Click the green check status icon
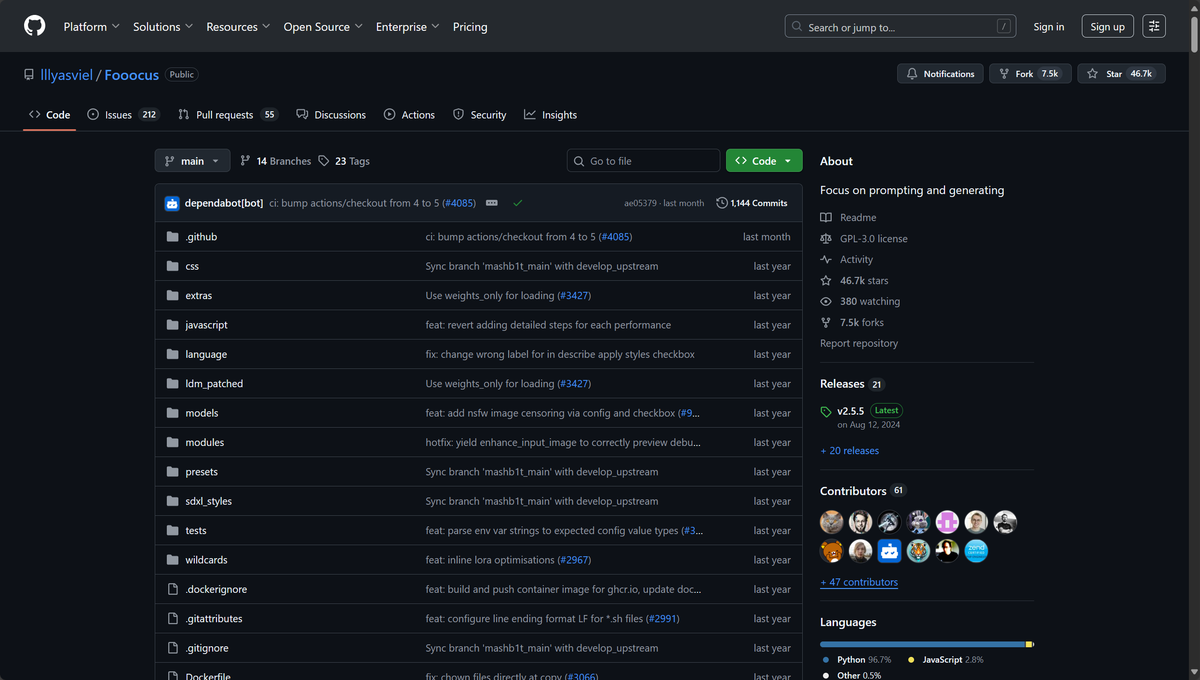The image size is (1200, 680). [x=518, y=203]
